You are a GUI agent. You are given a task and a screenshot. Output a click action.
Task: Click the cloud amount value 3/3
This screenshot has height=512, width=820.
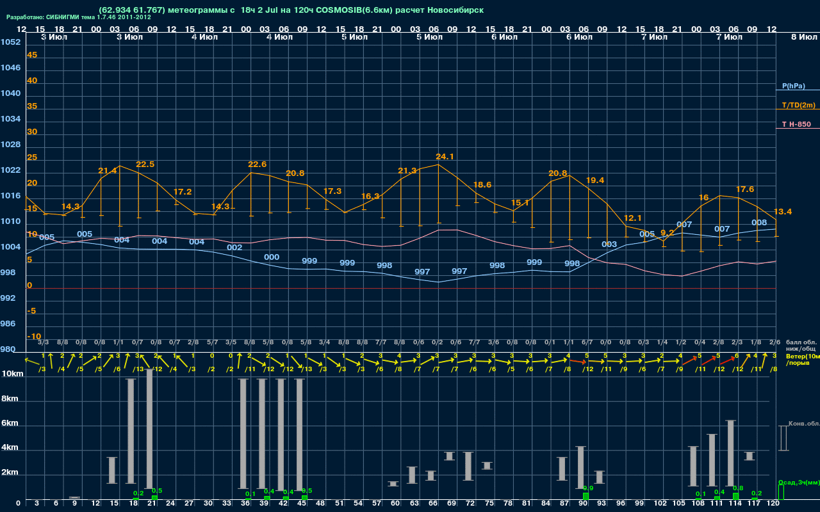[x=44, y=342]
